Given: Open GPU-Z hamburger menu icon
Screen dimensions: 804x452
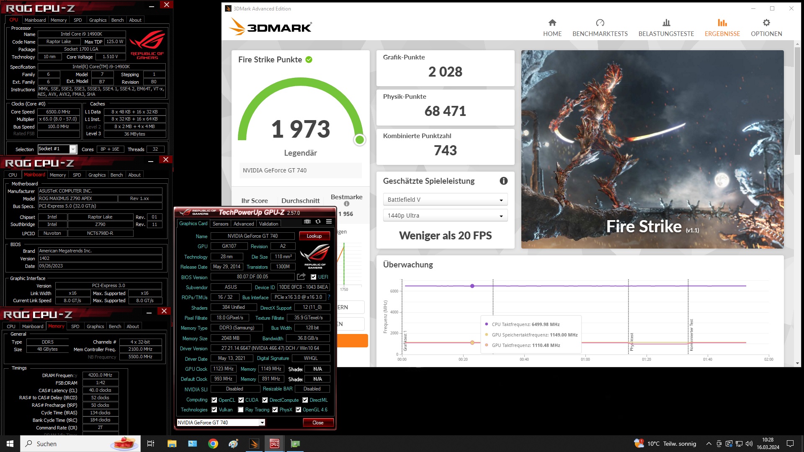Looking at the screenshot, I should pyautogui.click(x=329, y=221).
